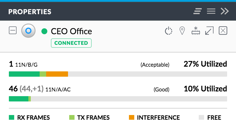
Task: Click the orange interference segment on channel 1
Action: coord(57,74)
